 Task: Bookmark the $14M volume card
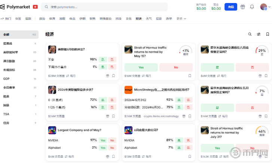(266, 116)
